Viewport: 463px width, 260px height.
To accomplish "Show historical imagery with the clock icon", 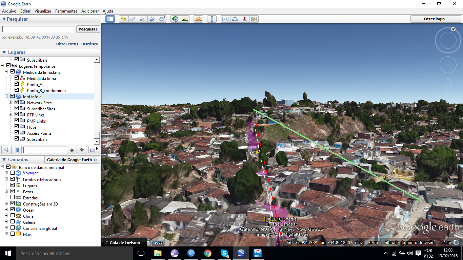I will pos(175,19).
